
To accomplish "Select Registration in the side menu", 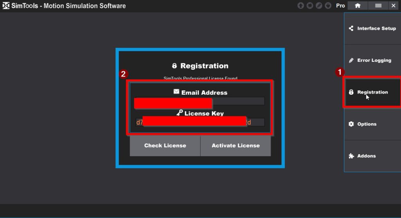I will [x=372, y=92].
